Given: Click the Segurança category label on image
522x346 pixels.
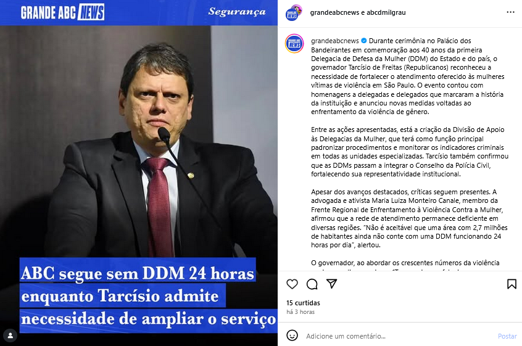Looking at the screenshot, I should [x=237, y=12].
